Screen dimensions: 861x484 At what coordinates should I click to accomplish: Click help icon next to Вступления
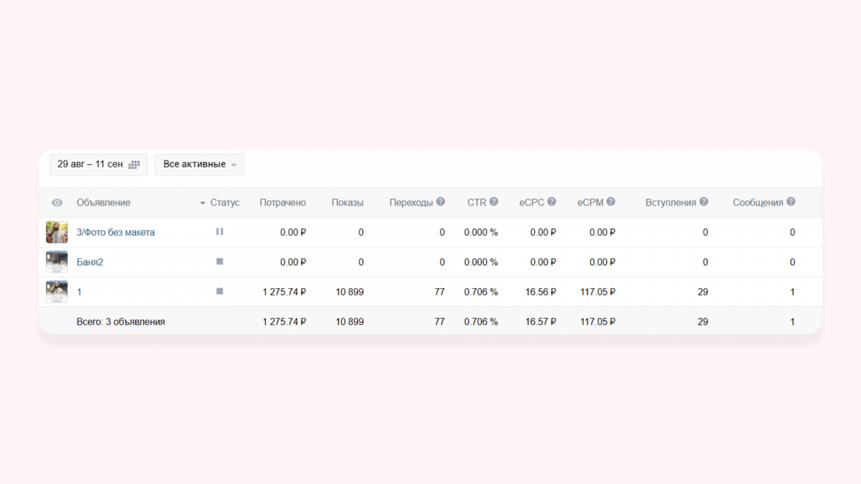704,202
